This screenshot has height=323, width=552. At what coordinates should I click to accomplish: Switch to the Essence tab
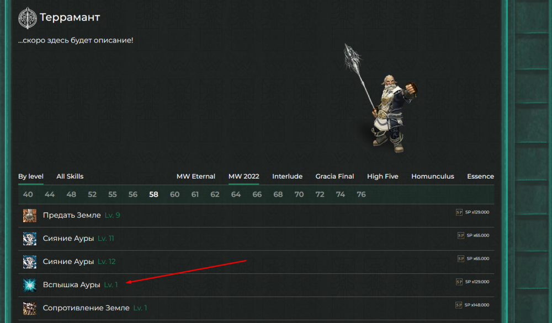(x=480, y=176)
